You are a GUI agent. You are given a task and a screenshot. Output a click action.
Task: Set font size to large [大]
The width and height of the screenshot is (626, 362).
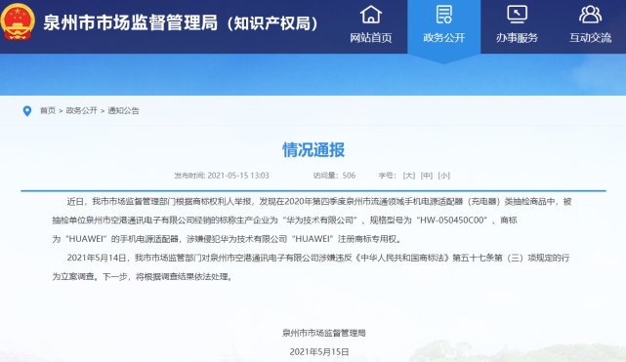[x=409, y=176]
